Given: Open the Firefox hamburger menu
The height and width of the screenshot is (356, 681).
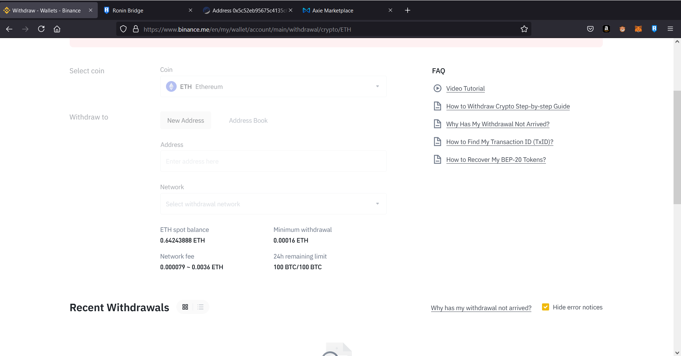Looking at the screenshot, I should (x=670, y=29).
